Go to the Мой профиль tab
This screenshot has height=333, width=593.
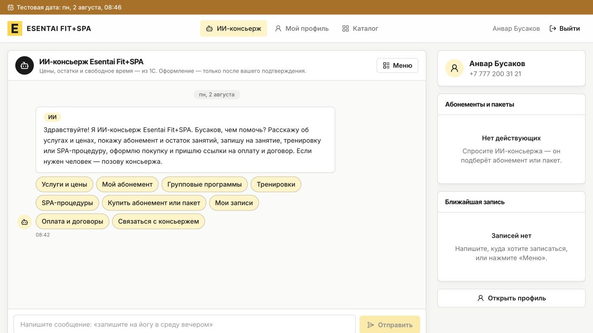(302, 28)
